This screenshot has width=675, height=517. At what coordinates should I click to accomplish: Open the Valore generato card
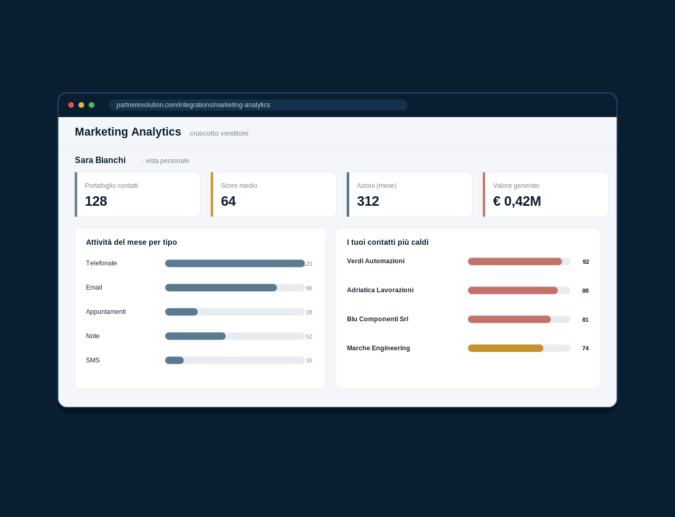546,194
